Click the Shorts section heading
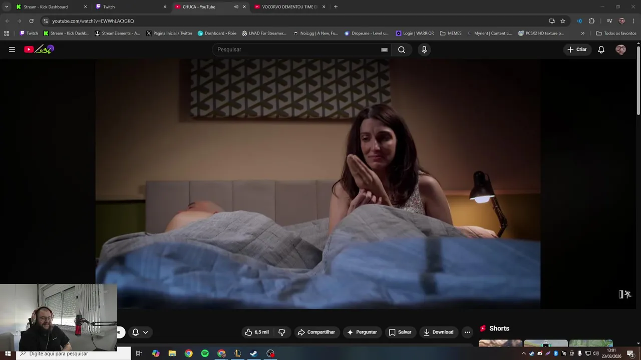 coord(499,328)
